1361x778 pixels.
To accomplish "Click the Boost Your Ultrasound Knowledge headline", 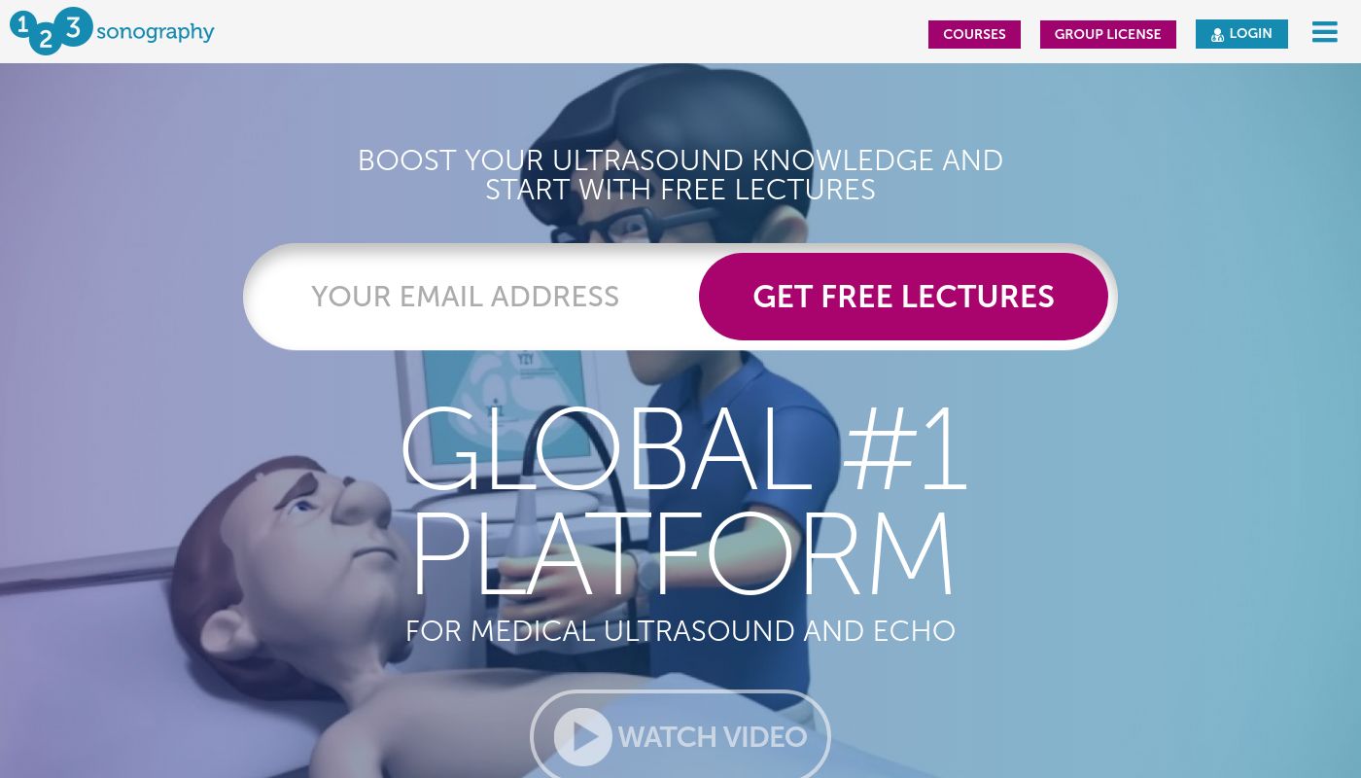I will (x=680, y=174).
